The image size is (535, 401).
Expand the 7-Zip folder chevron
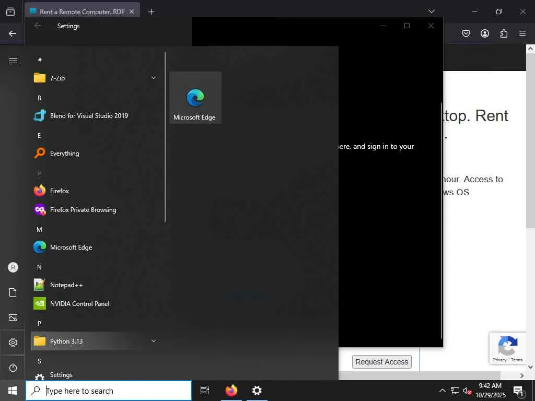(x=154, y=78)
